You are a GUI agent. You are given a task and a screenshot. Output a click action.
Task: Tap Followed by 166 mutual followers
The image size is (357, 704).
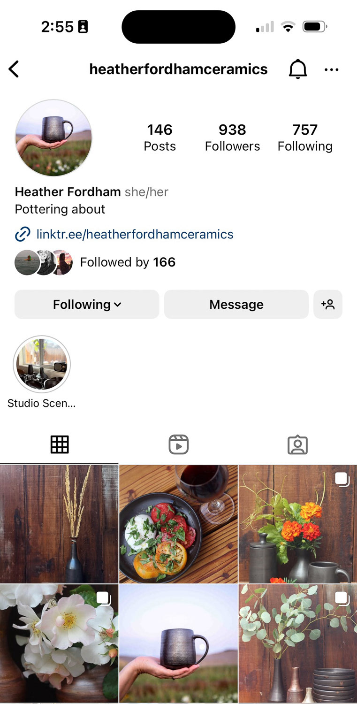pos(128,262)
